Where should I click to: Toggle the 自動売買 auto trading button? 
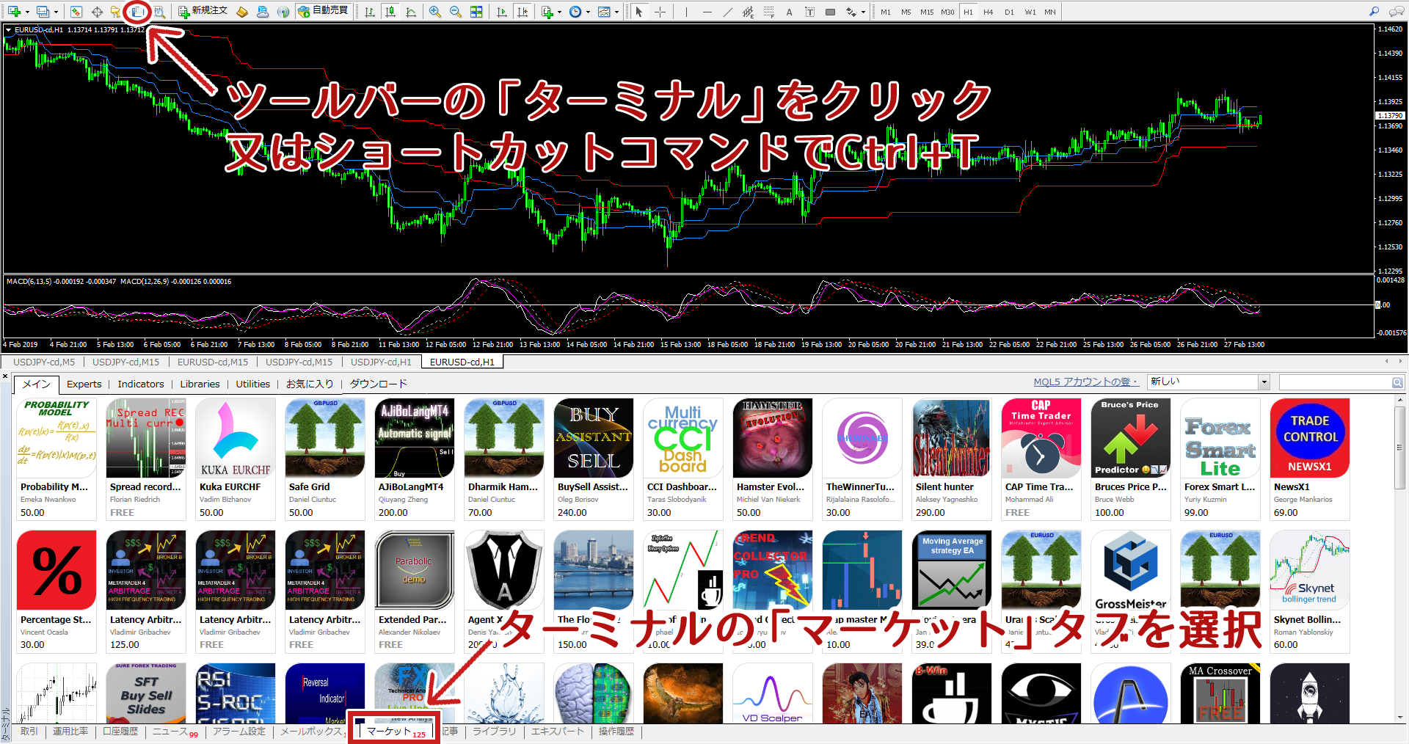tap(323, 11)
